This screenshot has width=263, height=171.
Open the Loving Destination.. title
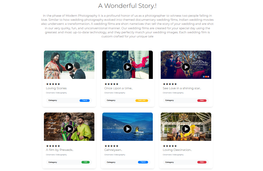[x=177, y=150]
